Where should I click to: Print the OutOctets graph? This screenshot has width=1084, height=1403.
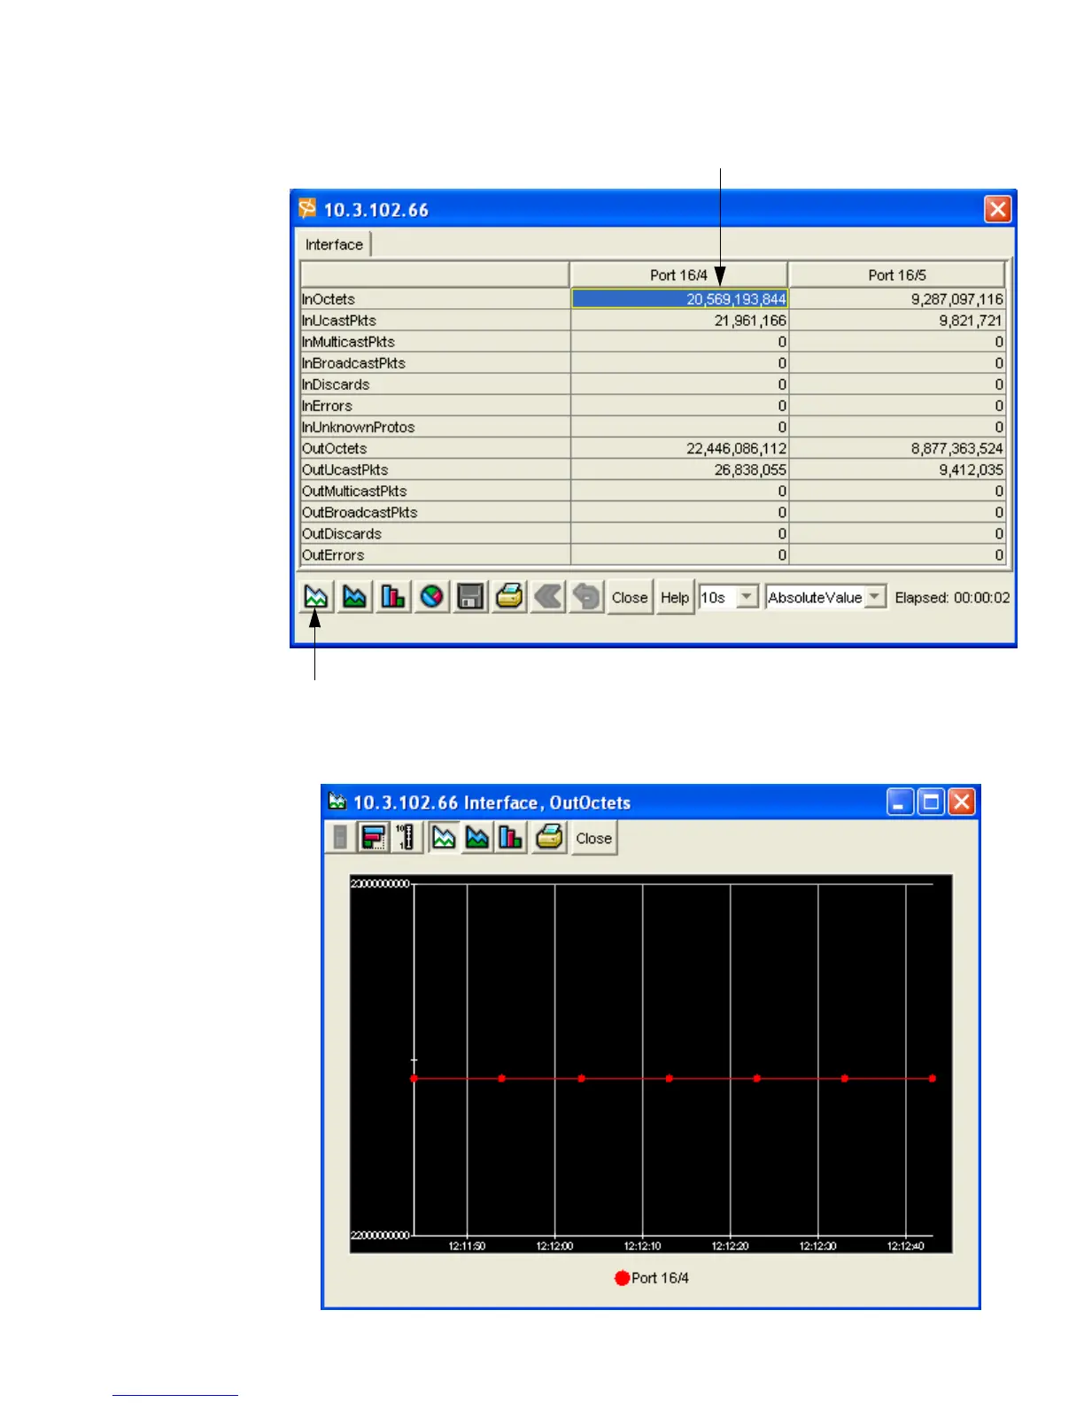pos(549,838)
